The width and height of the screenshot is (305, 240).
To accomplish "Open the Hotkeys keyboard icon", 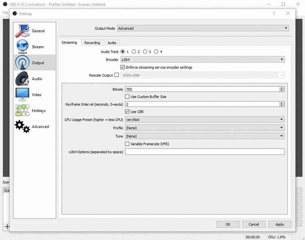I will [22, 110].
